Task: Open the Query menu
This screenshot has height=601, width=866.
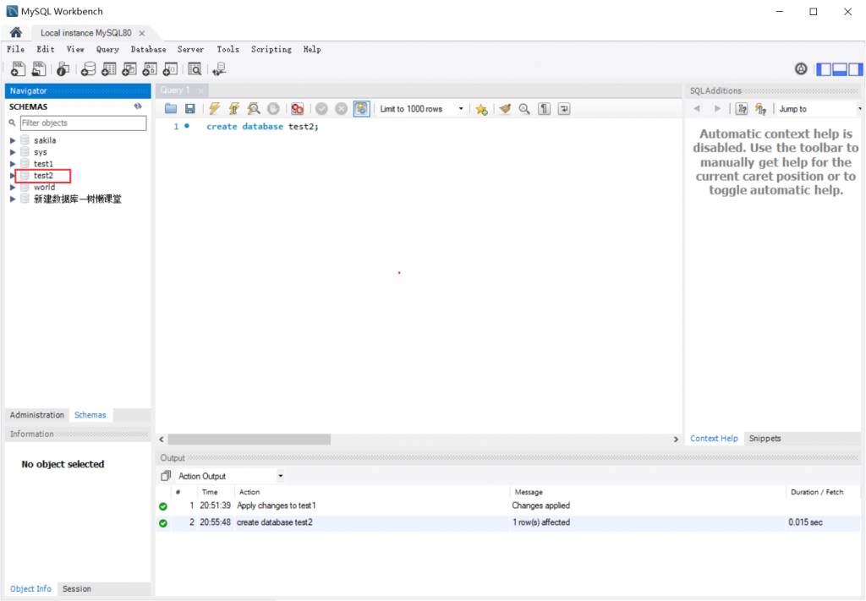Action: tap(107, 49)
